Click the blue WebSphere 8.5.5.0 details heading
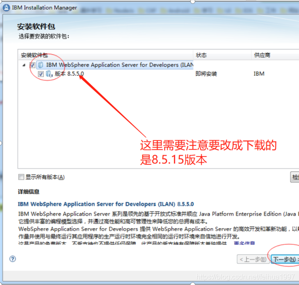The image size is (299, 285). pyautogui.click(x=106, y=204)
